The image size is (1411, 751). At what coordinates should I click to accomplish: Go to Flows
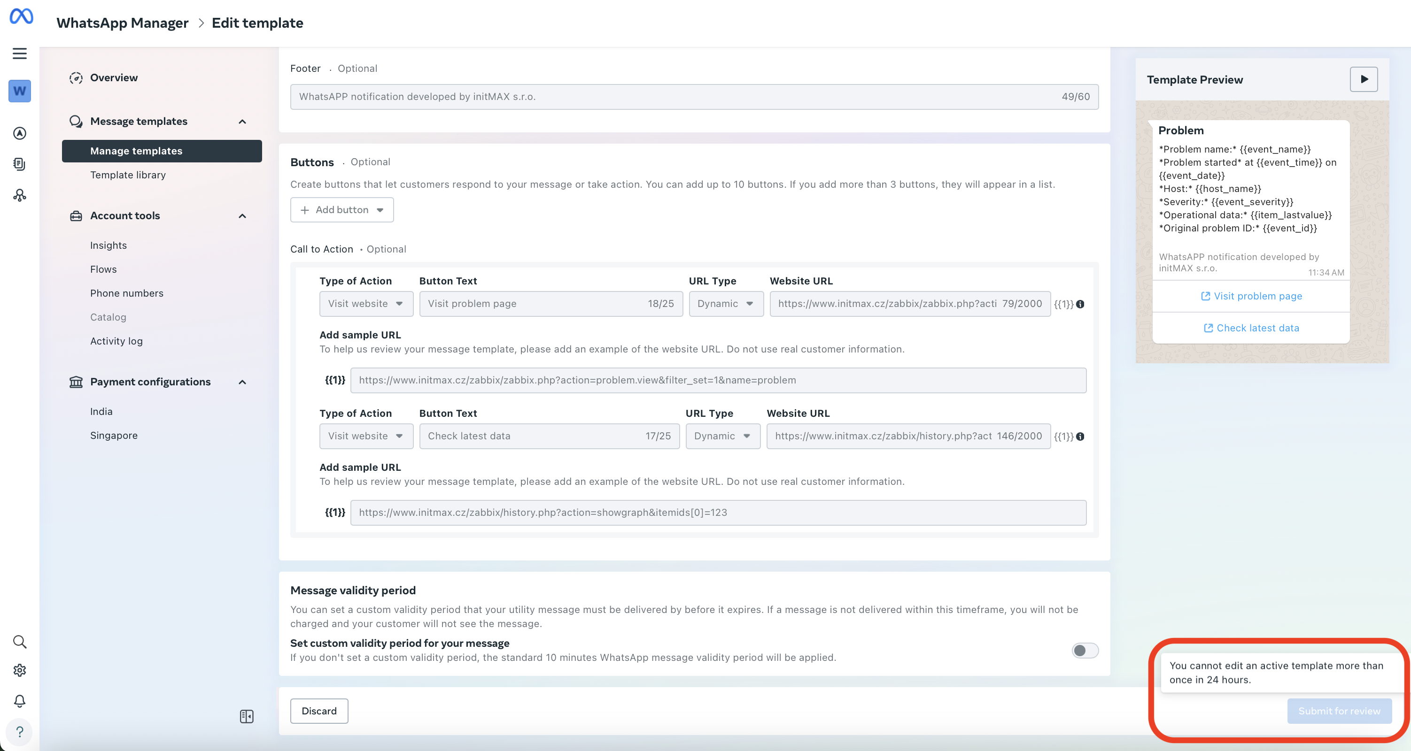[x=103, y=269]
